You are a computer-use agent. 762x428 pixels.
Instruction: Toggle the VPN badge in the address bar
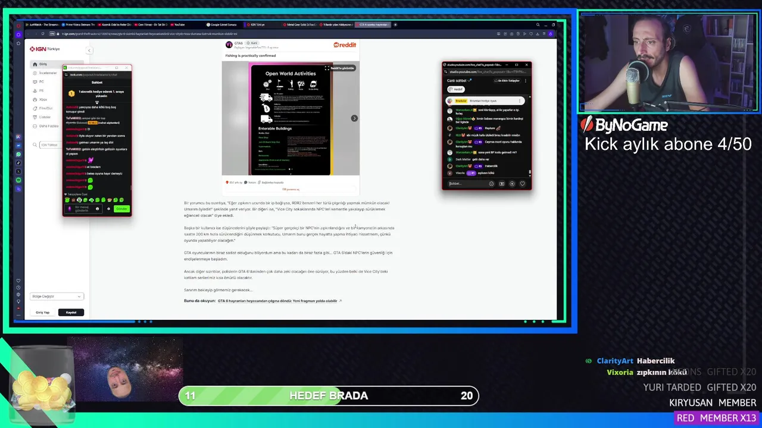pos(52,34)
